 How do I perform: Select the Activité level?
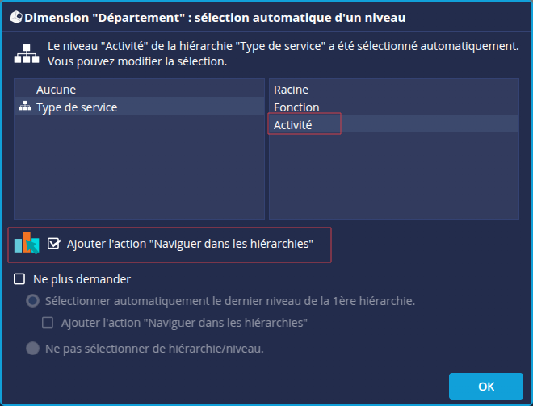293,125
